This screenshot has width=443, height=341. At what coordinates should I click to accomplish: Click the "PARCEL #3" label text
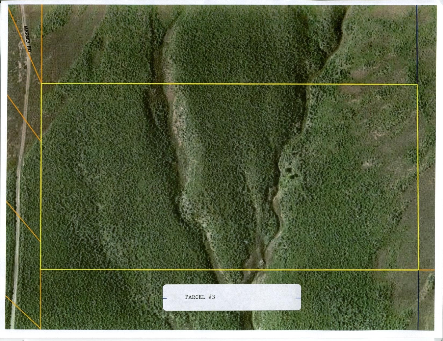(x=200, y=297)
